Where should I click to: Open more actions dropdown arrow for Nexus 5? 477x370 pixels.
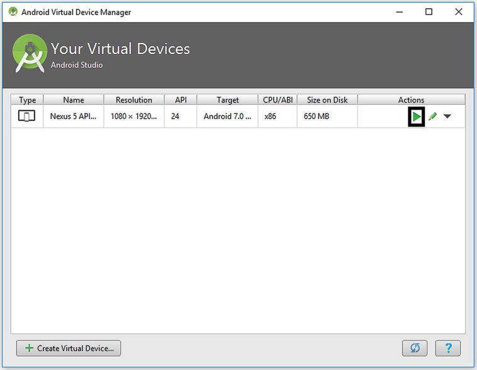pyautogui.click(x=447, y=116)
